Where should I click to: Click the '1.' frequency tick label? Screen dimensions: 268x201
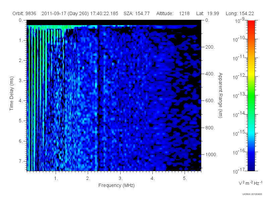point(56,179)
